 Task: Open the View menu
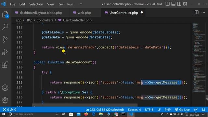[x=51, y=4]
